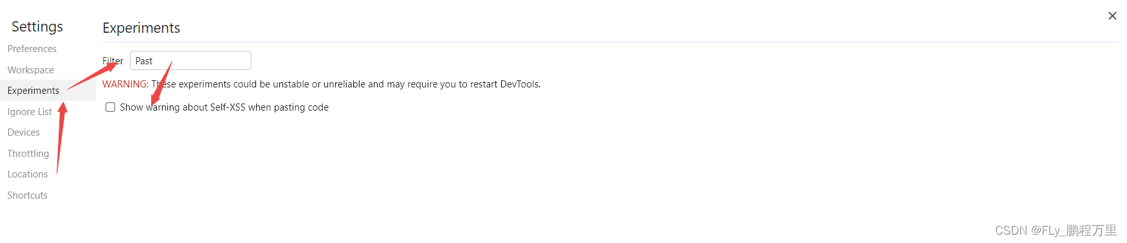Close the Settings panel with X
The height and width of the screenshot is (243, 1127).
point(1112,16)
